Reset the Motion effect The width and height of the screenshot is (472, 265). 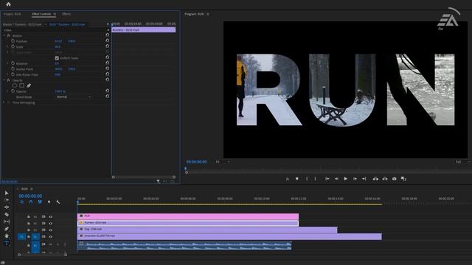107,35
